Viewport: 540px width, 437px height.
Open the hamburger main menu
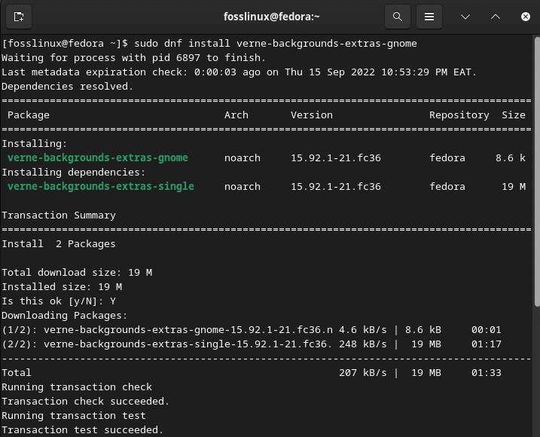(x=429, y=17)
